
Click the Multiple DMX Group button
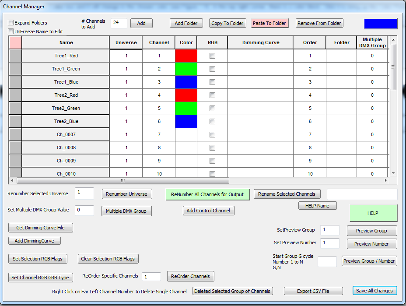pos(126,211)
